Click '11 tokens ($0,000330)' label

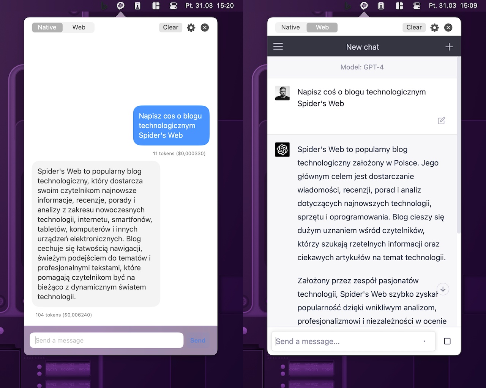[179, 153]
